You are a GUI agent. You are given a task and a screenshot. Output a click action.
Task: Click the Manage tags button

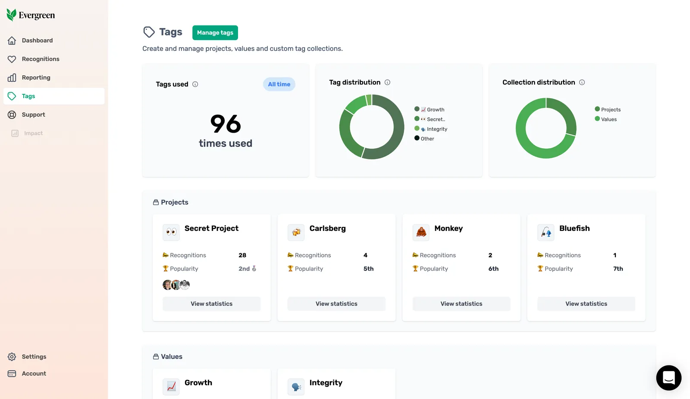(215, 33)
